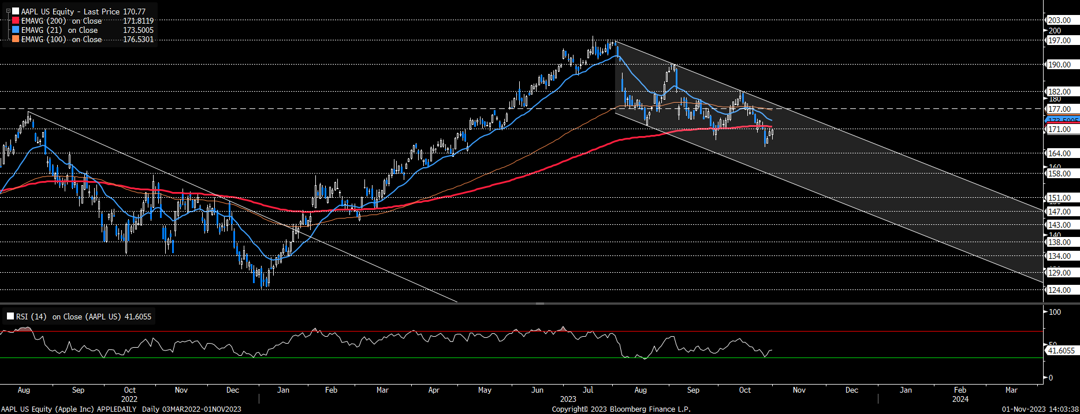Click the blue EMAVG (21) color swatch
Viewport: 1080px width, 414px height.
click(x=16, y=30)
